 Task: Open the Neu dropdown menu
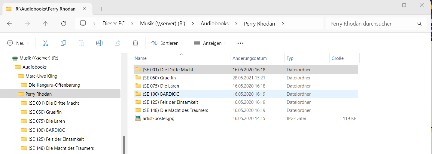(18, 43)
